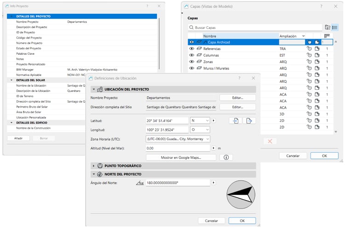The height and width of the screenshot is (230, 345).
Task: Click the export location icon next to Latitud
Action: pos(249,121)
